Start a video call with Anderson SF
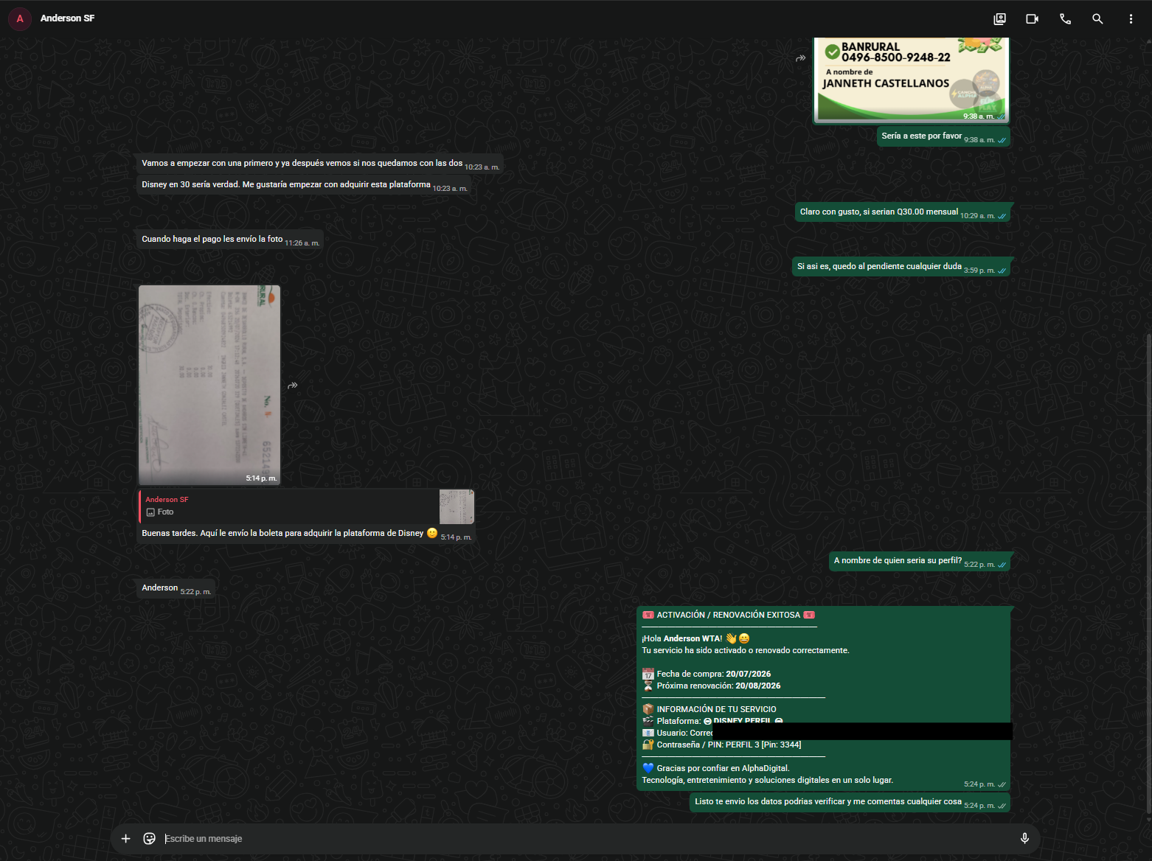Viewport: 1152px width, 861px height. (1032, 19)
